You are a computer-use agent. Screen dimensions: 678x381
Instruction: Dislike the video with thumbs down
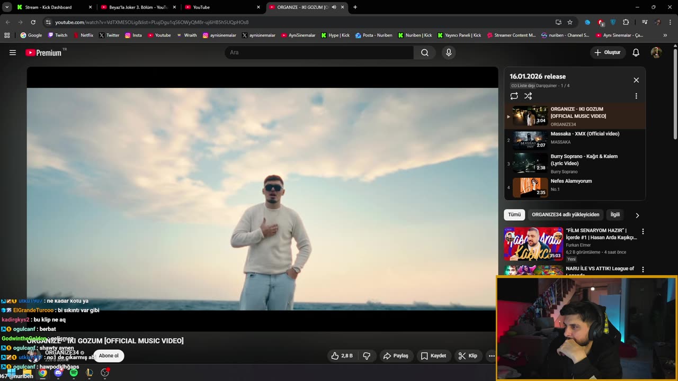click(367, 356)
